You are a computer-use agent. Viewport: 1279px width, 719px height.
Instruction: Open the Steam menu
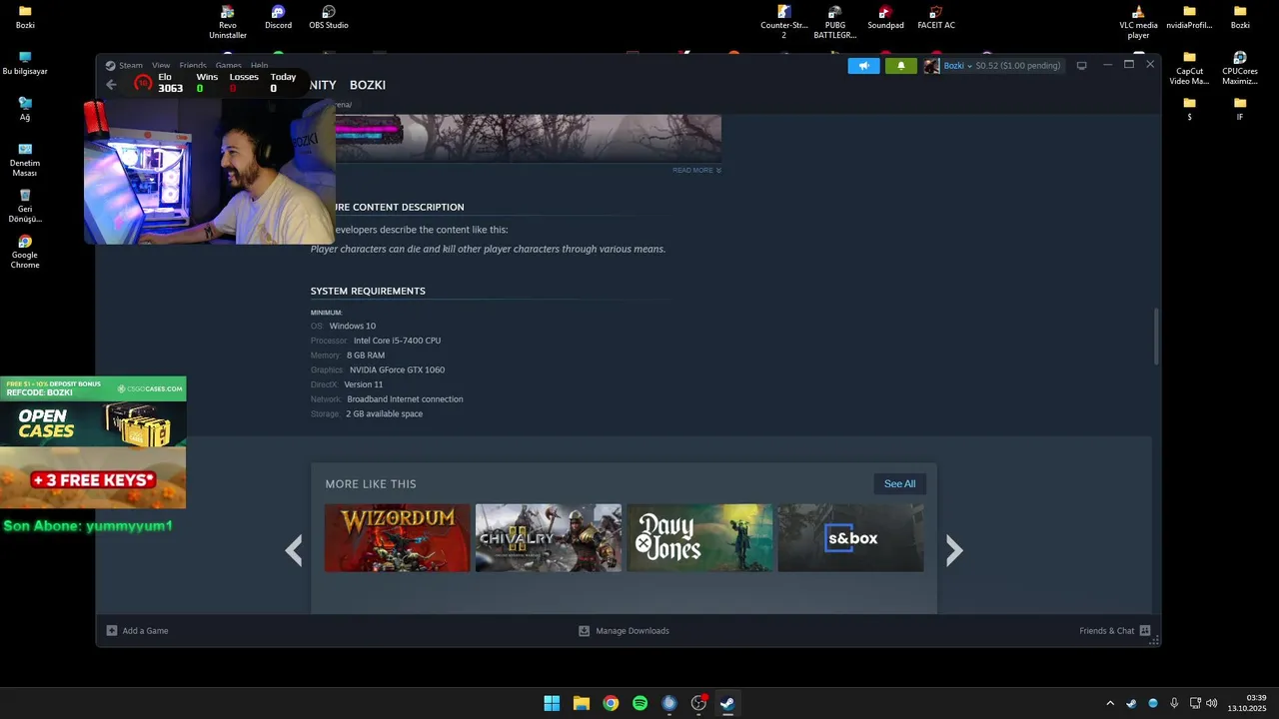click(x=131, y=66)
